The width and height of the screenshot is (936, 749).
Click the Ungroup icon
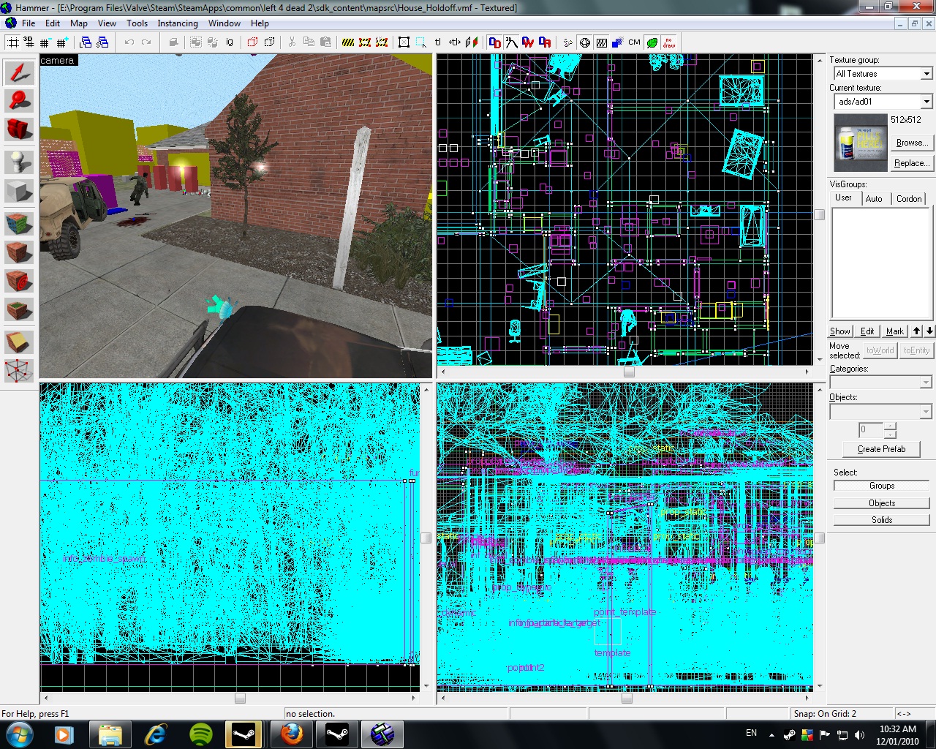[x=213, y=42]
